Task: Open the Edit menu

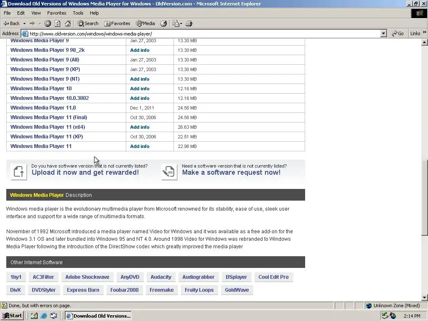Action: pos(21,13)
